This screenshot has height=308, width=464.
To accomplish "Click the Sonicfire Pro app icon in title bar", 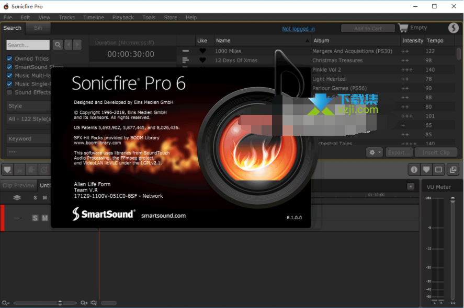I will (6, 6).
